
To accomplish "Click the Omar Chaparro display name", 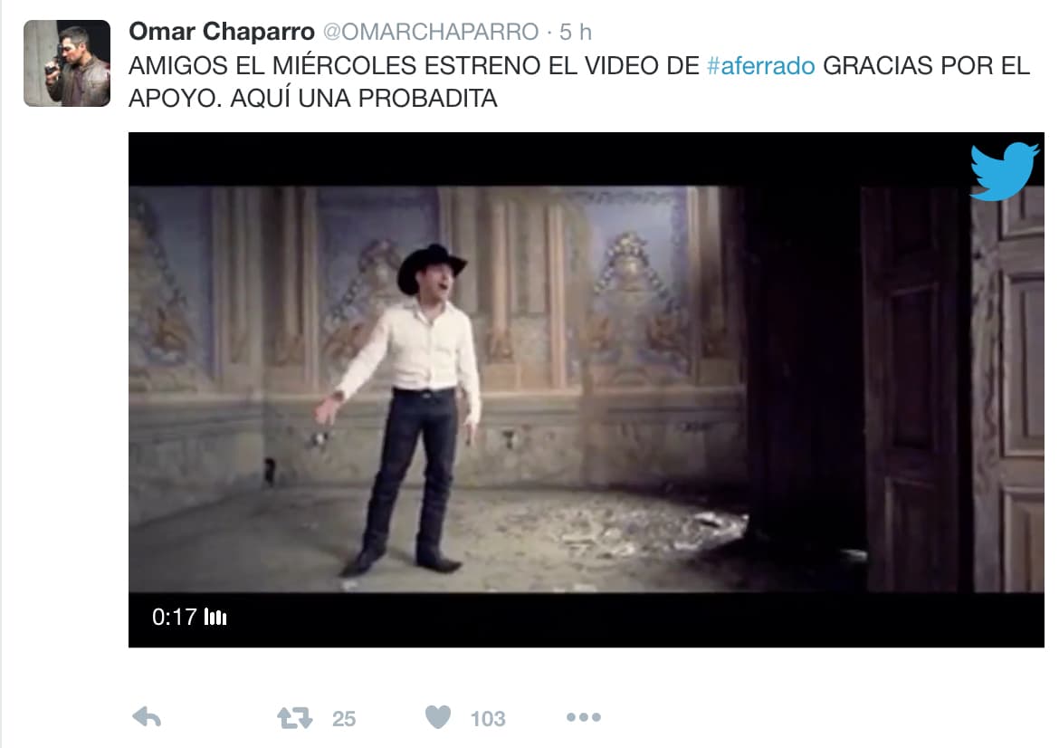I will 222,31.
